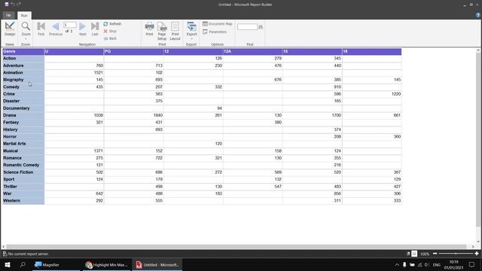Viewport: 482px width, 271px height.
Task: Click the Crime value 1220
Action: coord(396,94)
